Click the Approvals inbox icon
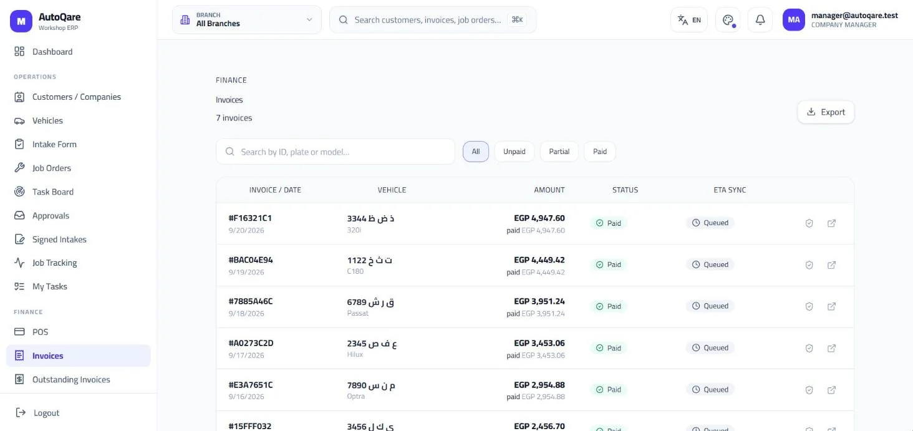This screenshot has width=913, height=431. (19, 215)
